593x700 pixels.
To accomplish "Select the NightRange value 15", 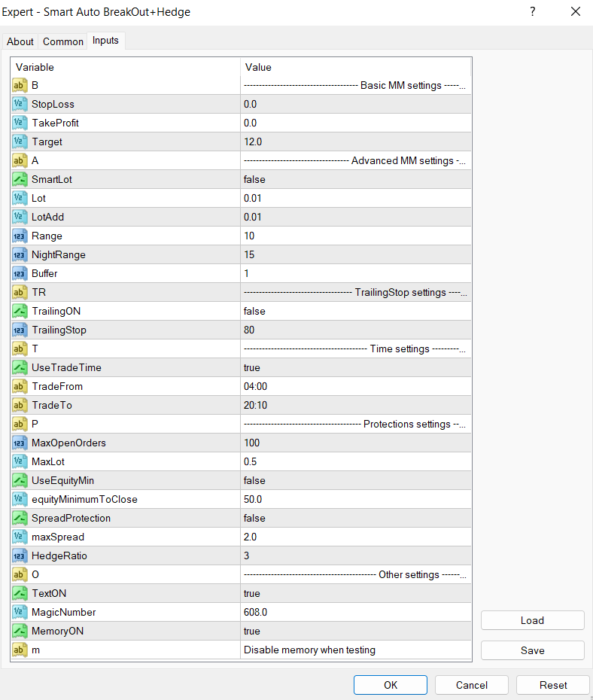I will point(356,254).
